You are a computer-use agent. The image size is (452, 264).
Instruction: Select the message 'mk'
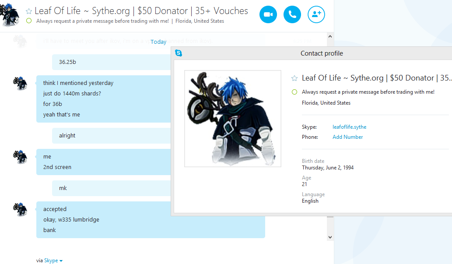coord(63,188)
